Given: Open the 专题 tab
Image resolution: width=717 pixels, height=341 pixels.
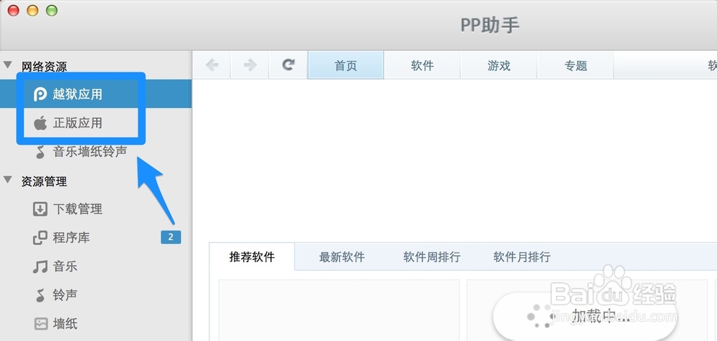Looking at the screenshot, I should tap(576, 65).
